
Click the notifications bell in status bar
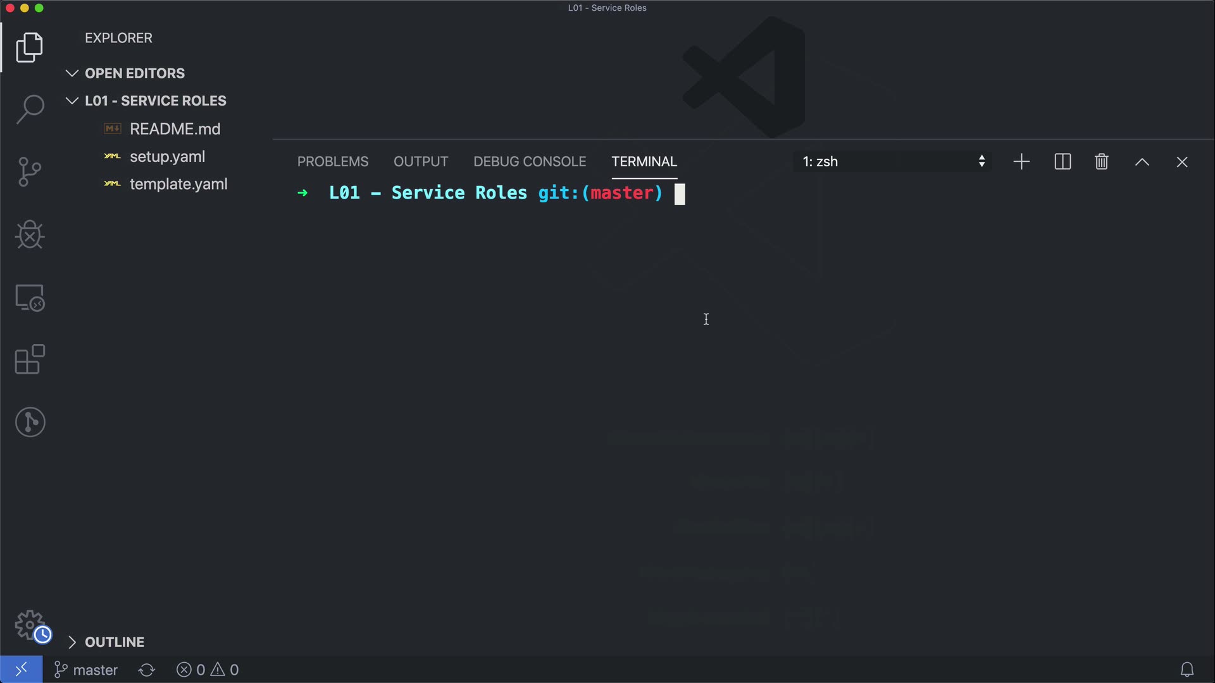(1187, 670)
